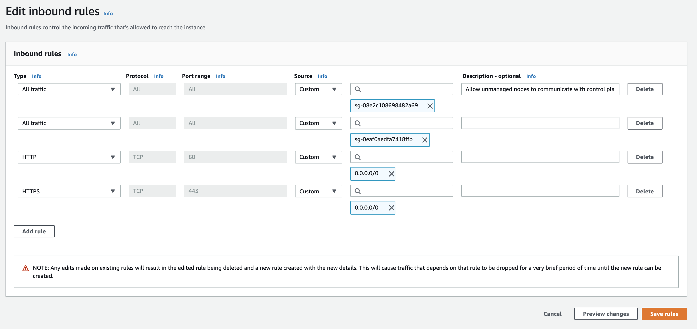Remove 0.0.0.0/0 source from HTTPS rule
Image resolution: width=697 pixels, height=329 pixels.
(x=390, y=207)
